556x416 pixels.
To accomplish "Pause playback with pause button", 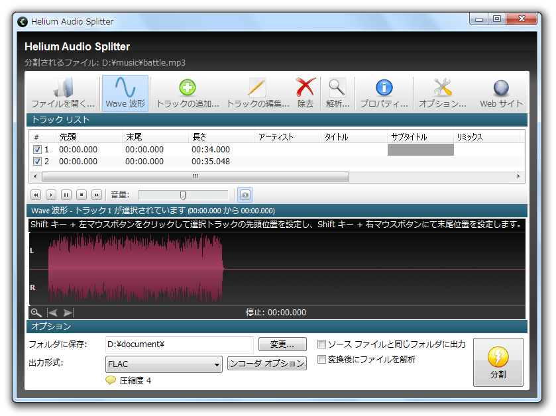I will (x=66, y=195).
